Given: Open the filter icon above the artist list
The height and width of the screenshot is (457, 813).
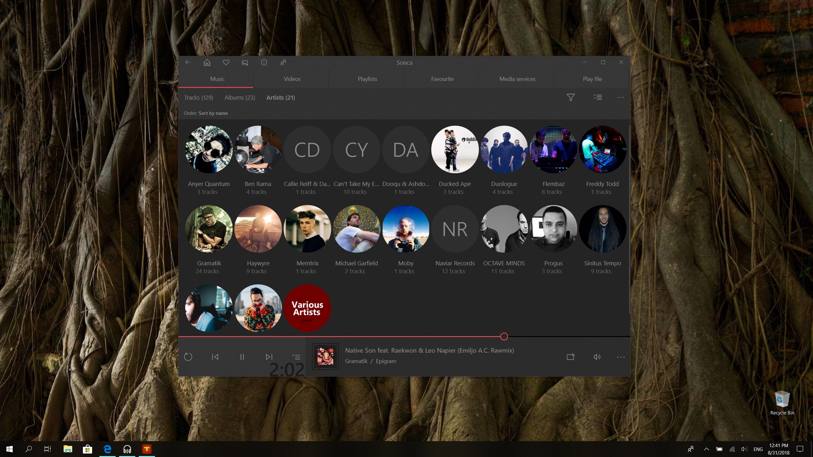Looking at the screenshot, I should (571, 97).
